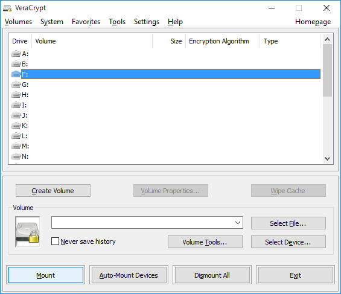Screen dimensions: 341x294
Task: Click the drive icon beside N:
Action: [16, 156]
